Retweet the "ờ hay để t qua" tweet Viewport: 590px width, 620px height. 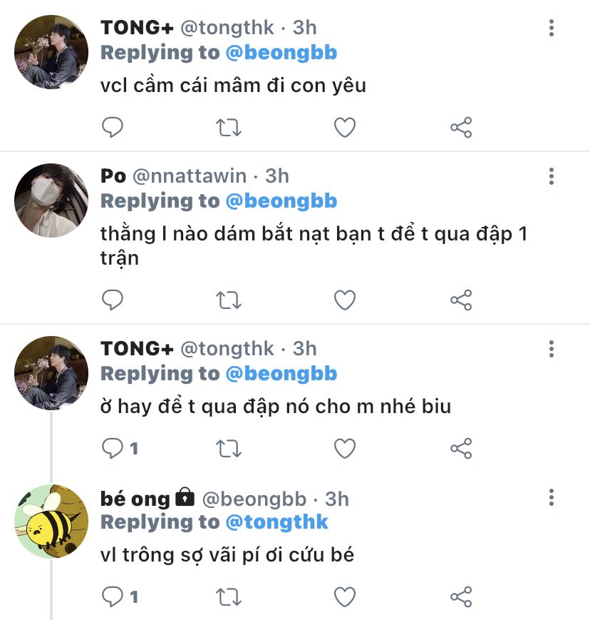tap(228, 448)
